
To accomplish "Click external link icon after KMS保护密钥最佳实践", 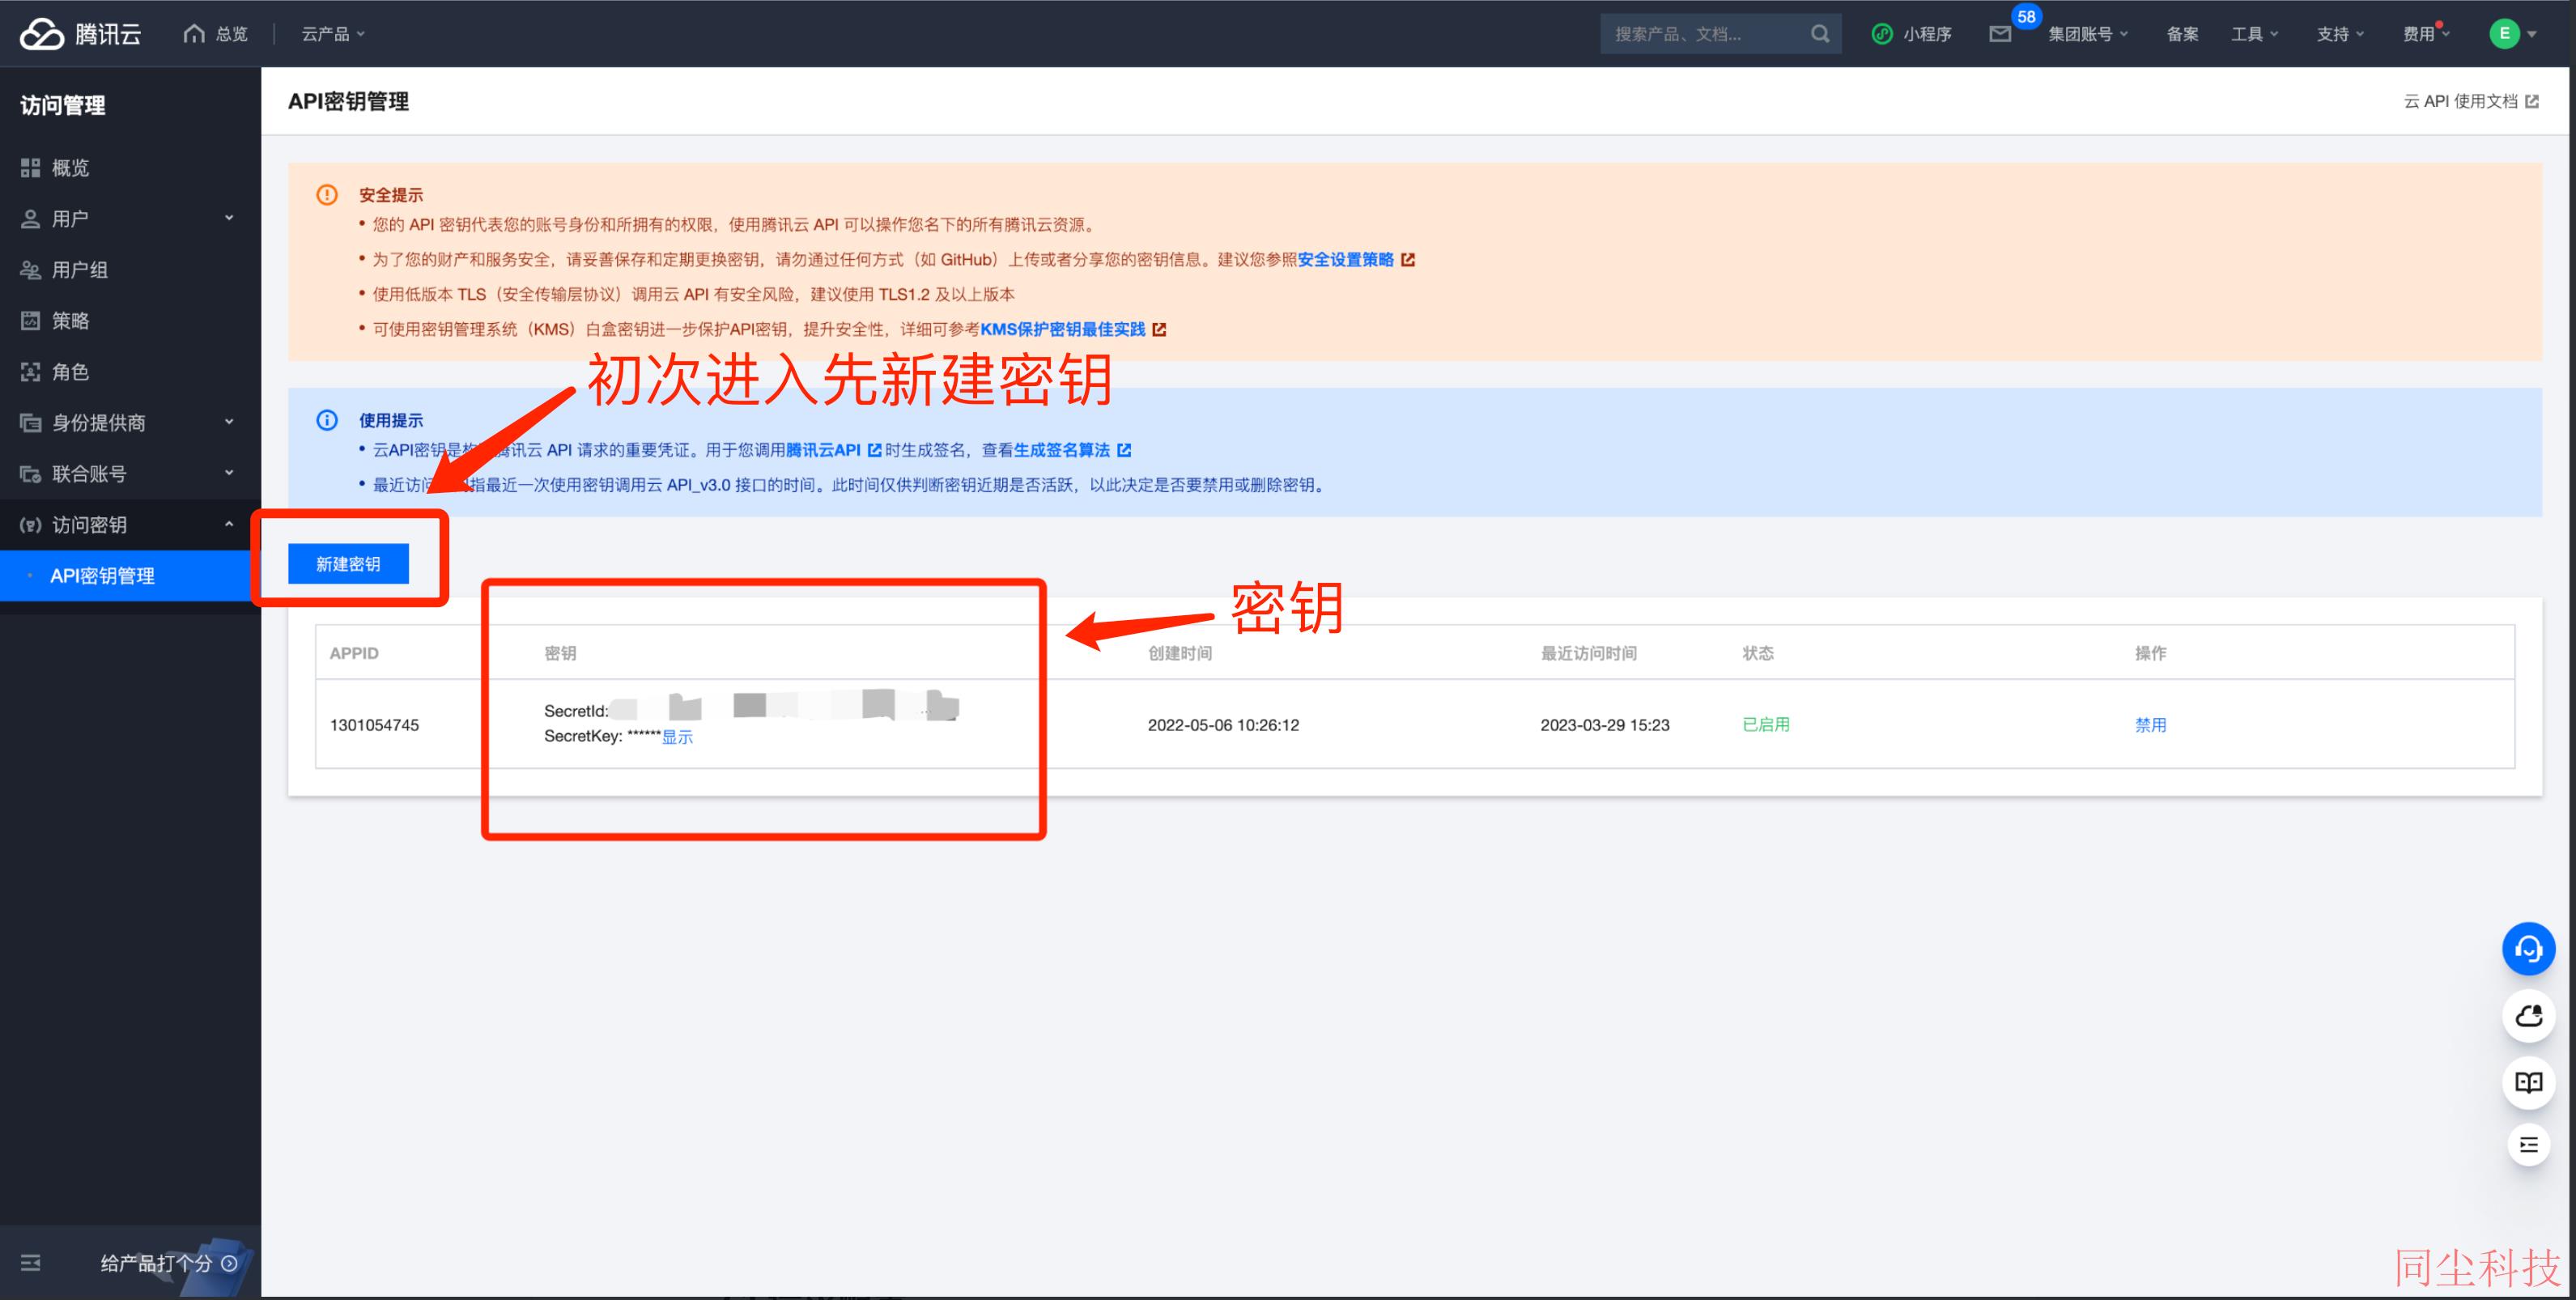I will click(x=1159, y=330).
